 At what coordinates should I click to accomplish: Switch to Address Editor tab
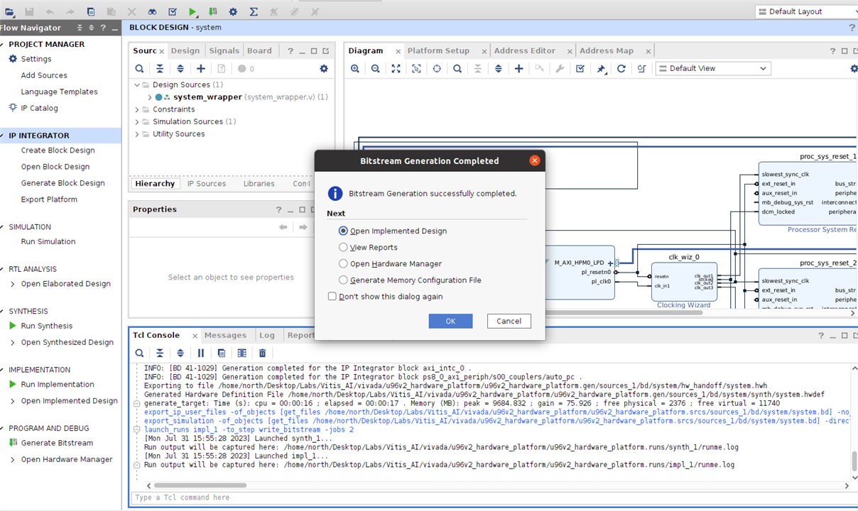[525, 50]
